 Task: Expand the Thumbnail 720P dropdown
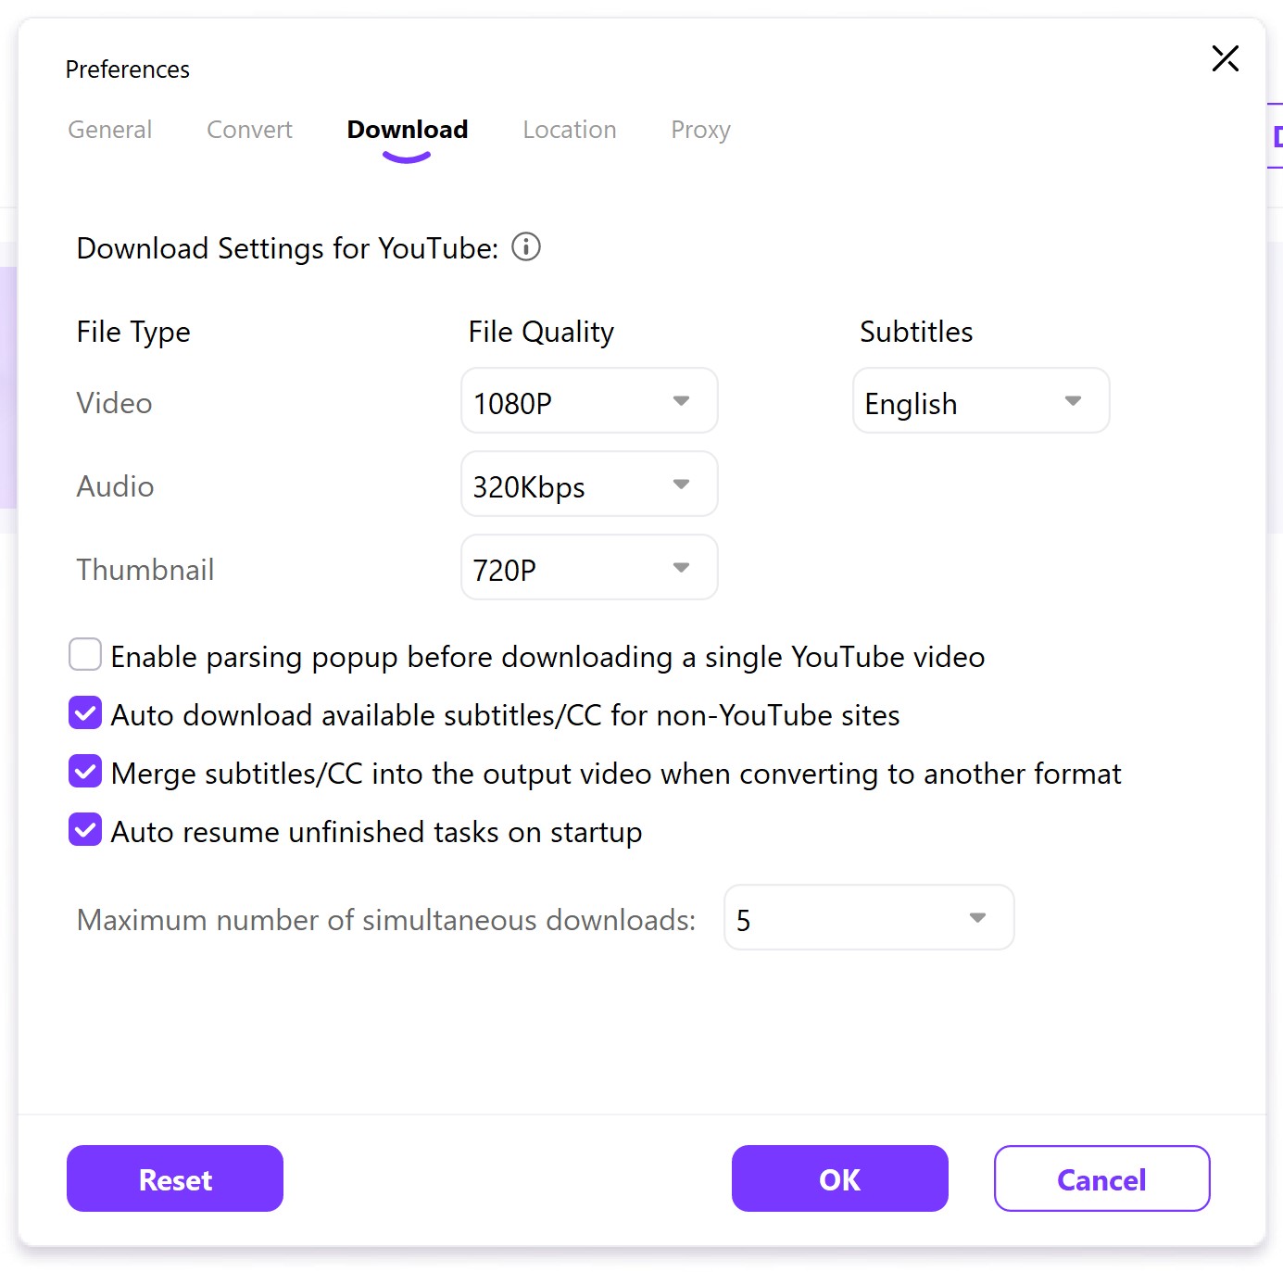(x=589, y=567)
